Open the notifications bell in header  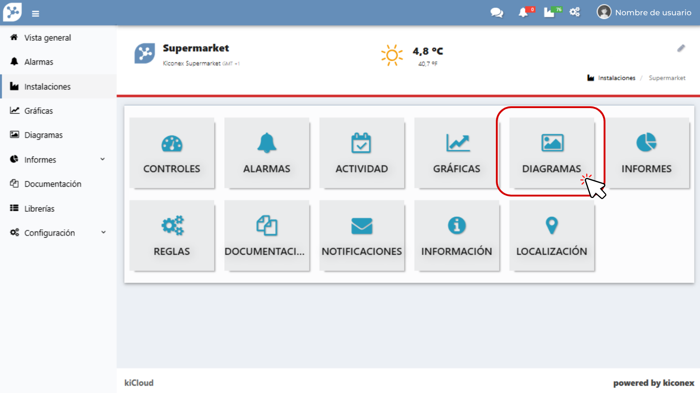coord(523,13)
